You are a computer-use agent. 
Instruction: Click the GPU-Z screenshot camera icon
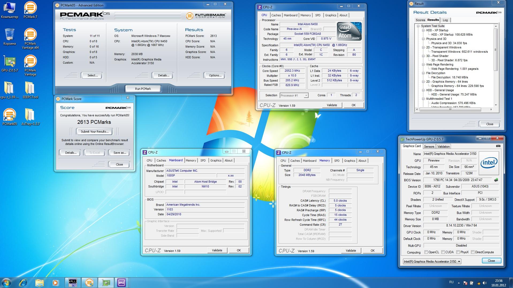(498, 146)
